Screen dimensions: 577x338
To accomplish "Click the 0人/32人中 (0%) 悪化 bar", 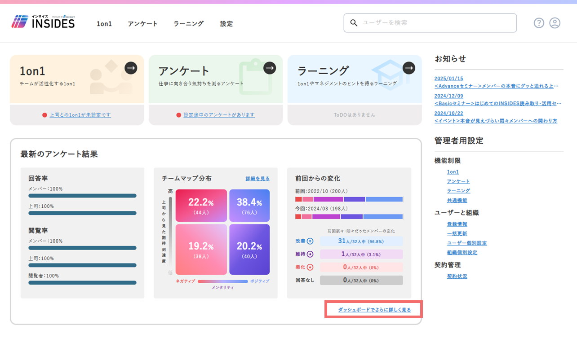I will (x=361, y=267).
